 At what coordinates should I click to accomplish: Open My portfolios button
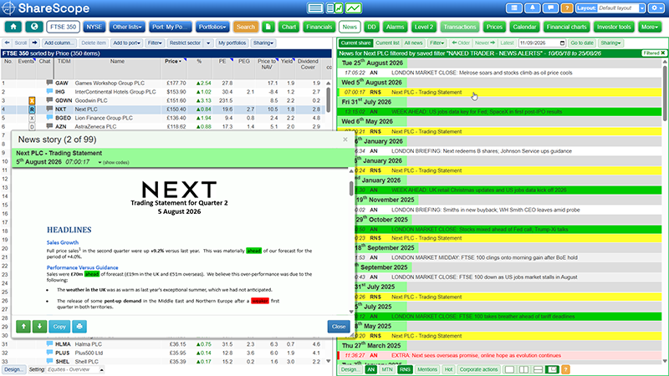(232, 43)
